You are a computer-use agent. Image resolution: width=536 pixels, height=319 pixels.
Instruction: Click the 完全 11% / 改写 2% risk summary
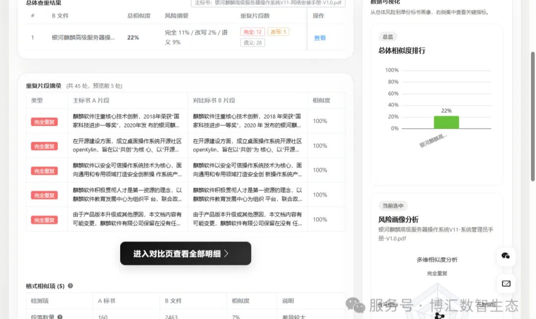point(196,37)
